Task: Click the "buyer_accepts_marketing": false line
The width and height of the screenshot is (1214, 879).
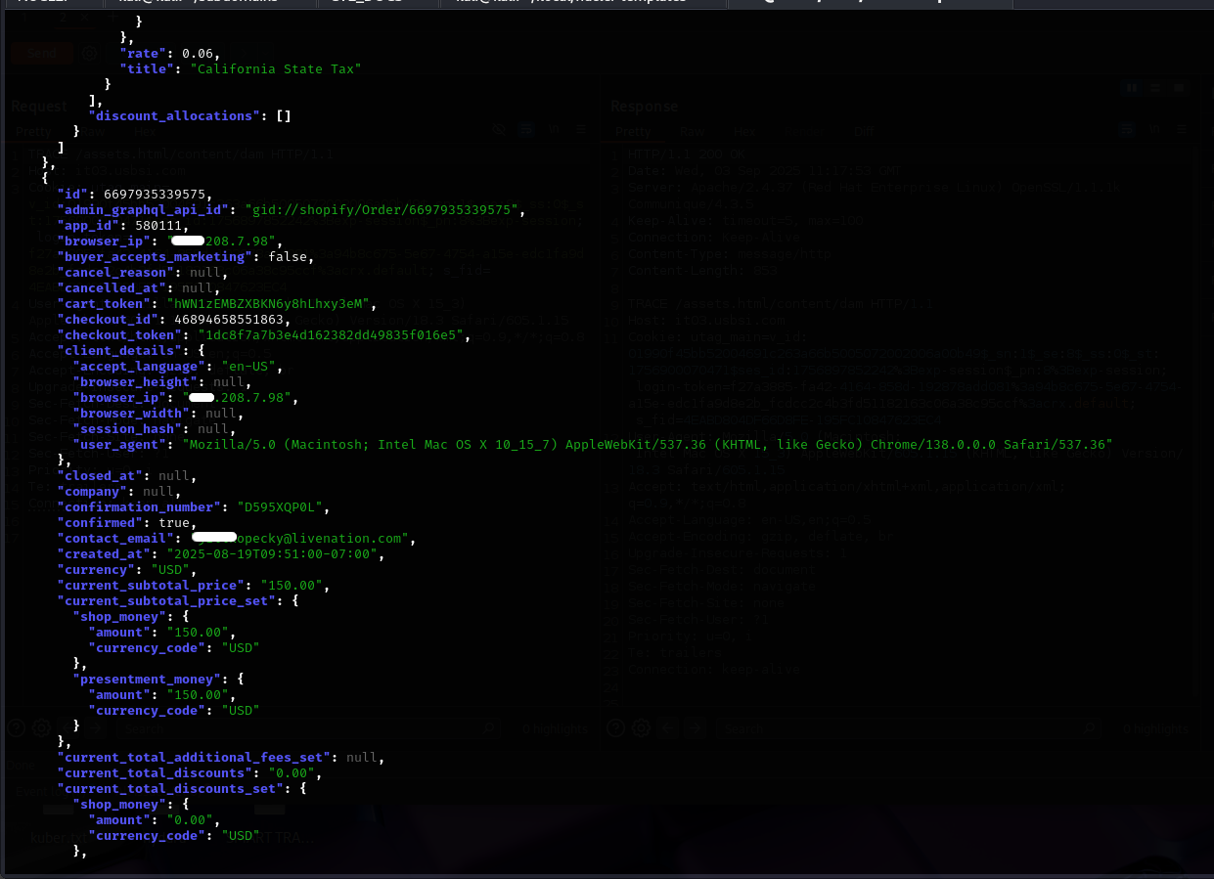Action: [186, 257]
